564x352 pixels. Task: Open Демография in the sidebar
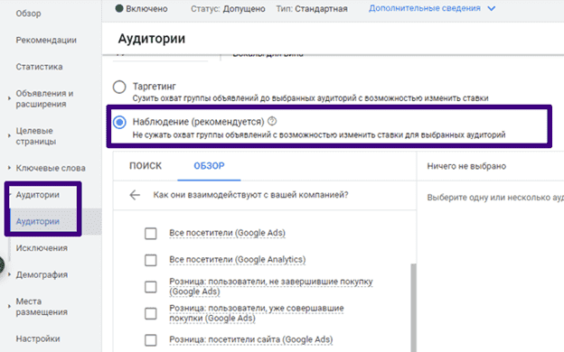pyautogui.click(x=42, y=274)
